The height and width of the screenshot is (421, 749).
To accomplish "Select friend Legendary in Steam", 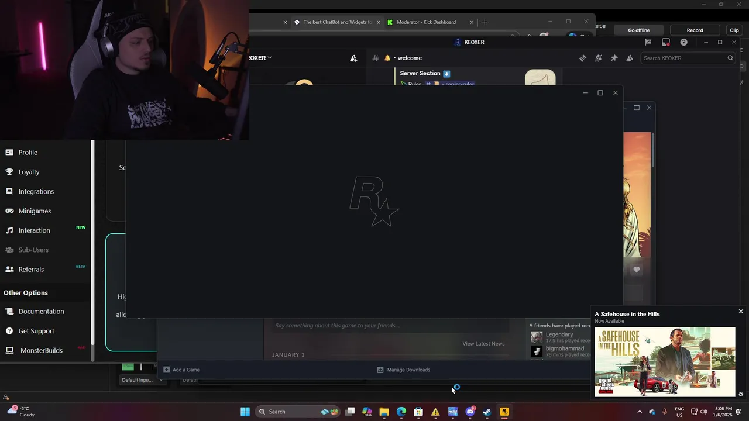I will [x=559, y=334].
